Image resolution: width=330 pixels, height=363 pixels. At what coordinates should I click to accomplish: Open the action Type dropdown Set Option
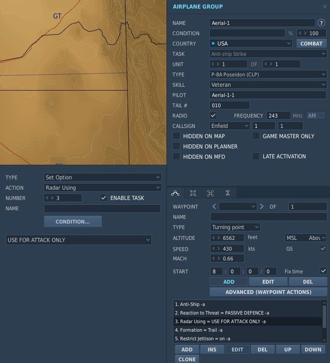pyautogui.click(x=102, y=177)
